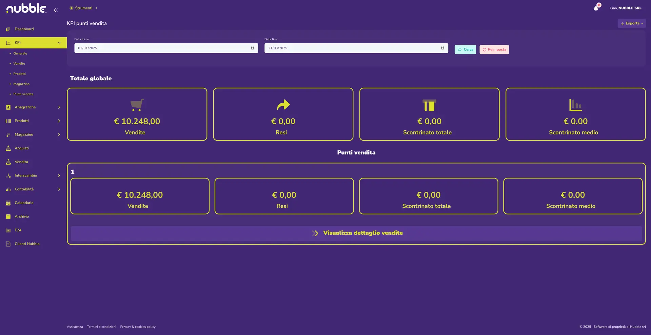Click the F24 sidebar icon
This screenshot has width=651, height=335.
pyautogui.click(x=8, y=230)
